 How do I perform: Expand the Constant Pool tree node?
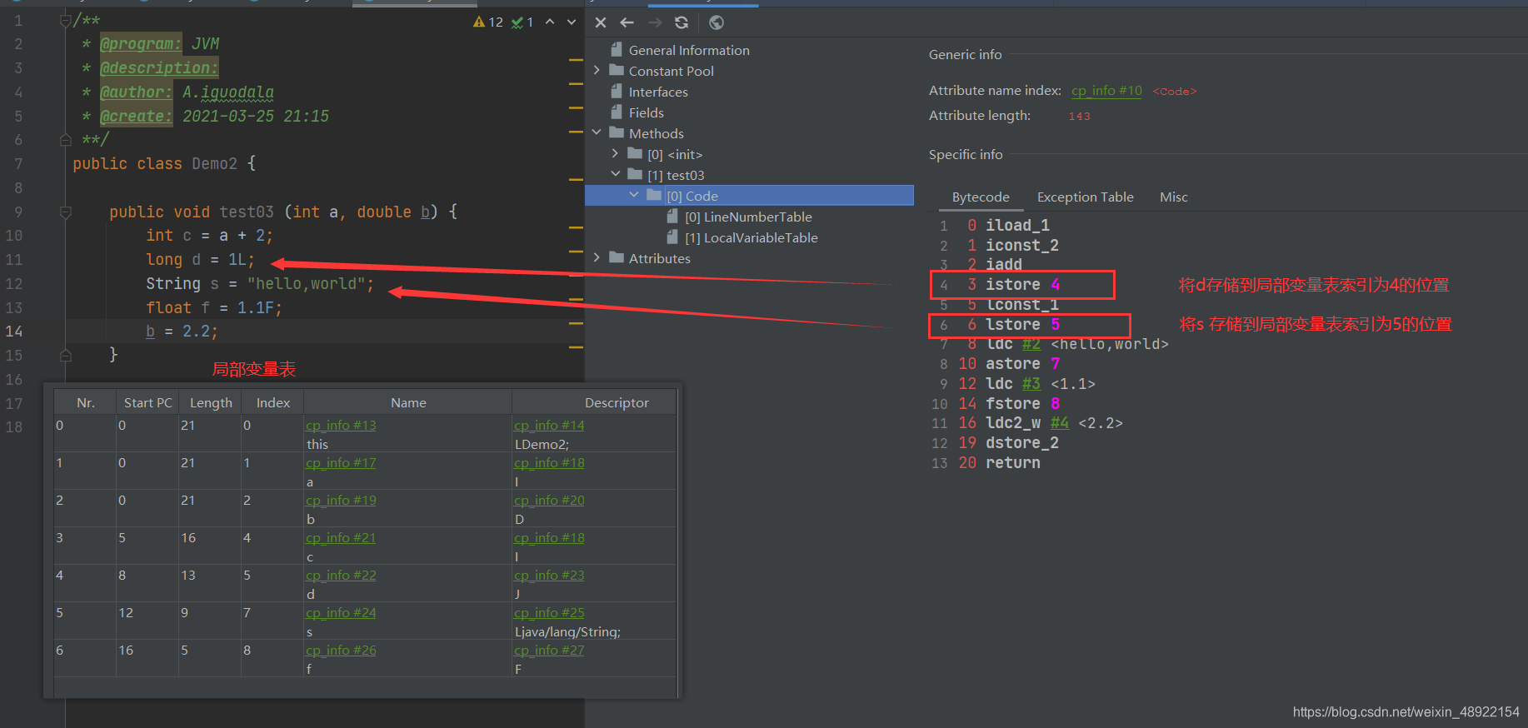pyautogui.click(x=597, y=70)
